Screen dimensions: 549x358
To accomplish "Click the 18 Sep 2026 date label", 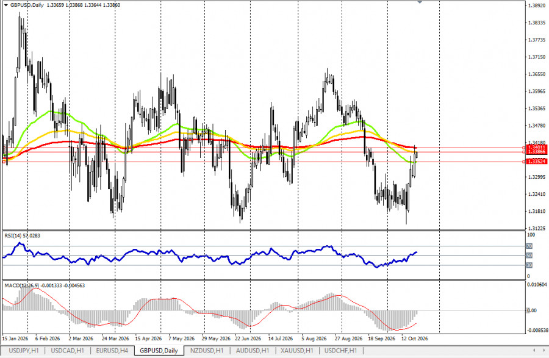I will [381, 338].
